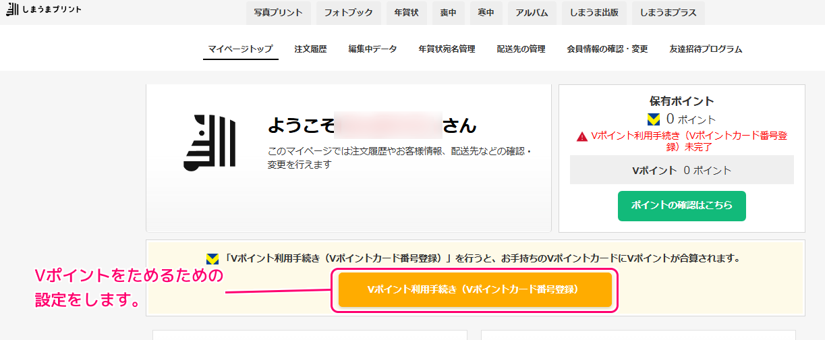Select the 年賀状 category tab
The width and height of the screenshot is (825, 340).
click(x=407, y=13)
